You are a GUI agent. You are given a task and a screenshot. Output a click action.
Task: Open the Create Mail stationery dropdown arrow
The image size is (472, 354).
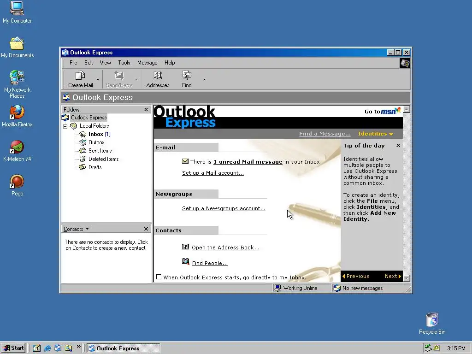tap(98, 79)
